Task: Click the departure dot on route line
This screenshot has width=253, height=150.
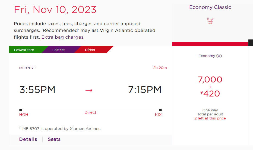Action: tap(20, 110)
